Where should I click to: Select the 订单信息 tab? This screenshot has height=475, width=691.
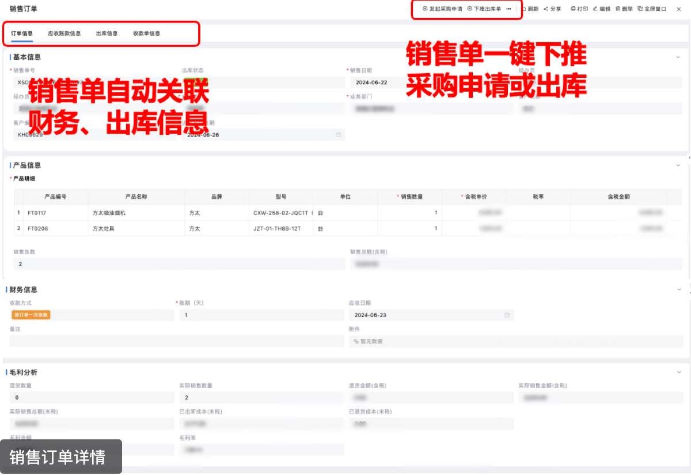coord(22,33)
